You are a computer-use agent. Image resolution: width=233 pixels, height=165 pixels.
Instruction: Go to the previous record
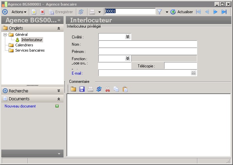pos(207,12)
